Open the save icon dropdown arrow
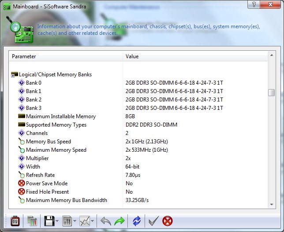This screenshot has height=232, width=284. tap(56, 221)
